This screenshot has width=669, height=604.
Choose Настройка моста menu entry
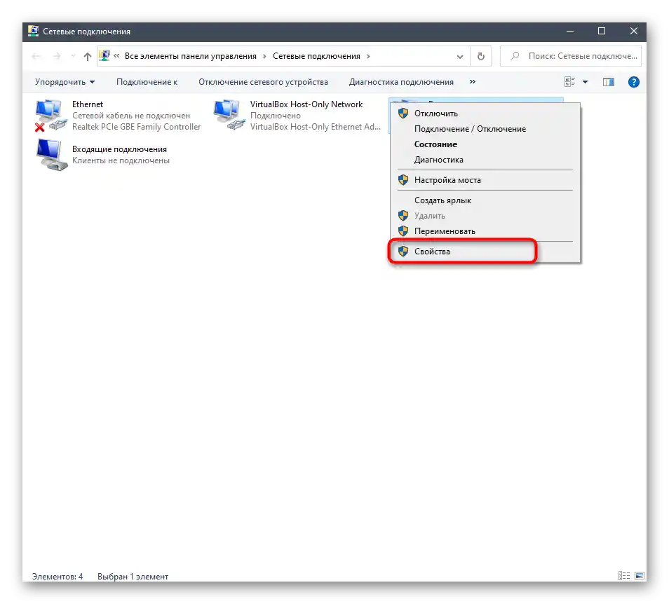point(485,180)
